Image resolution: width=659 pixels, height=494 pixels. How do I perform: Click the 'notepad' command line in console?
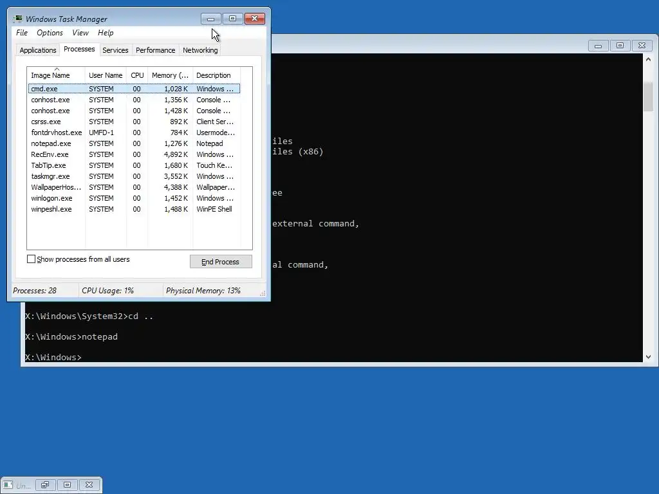[71, 337]
